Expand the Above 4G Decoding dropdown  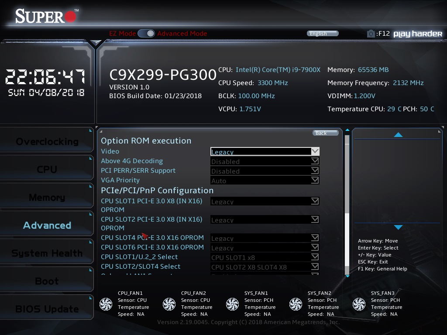265,161
